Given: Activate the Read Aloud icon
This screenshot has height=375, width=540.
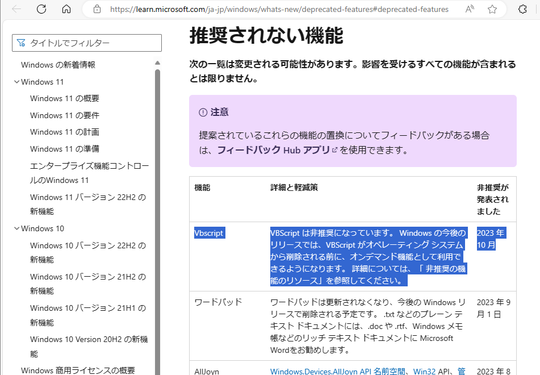Looking at the screenshot, I should tap(470, 9).
